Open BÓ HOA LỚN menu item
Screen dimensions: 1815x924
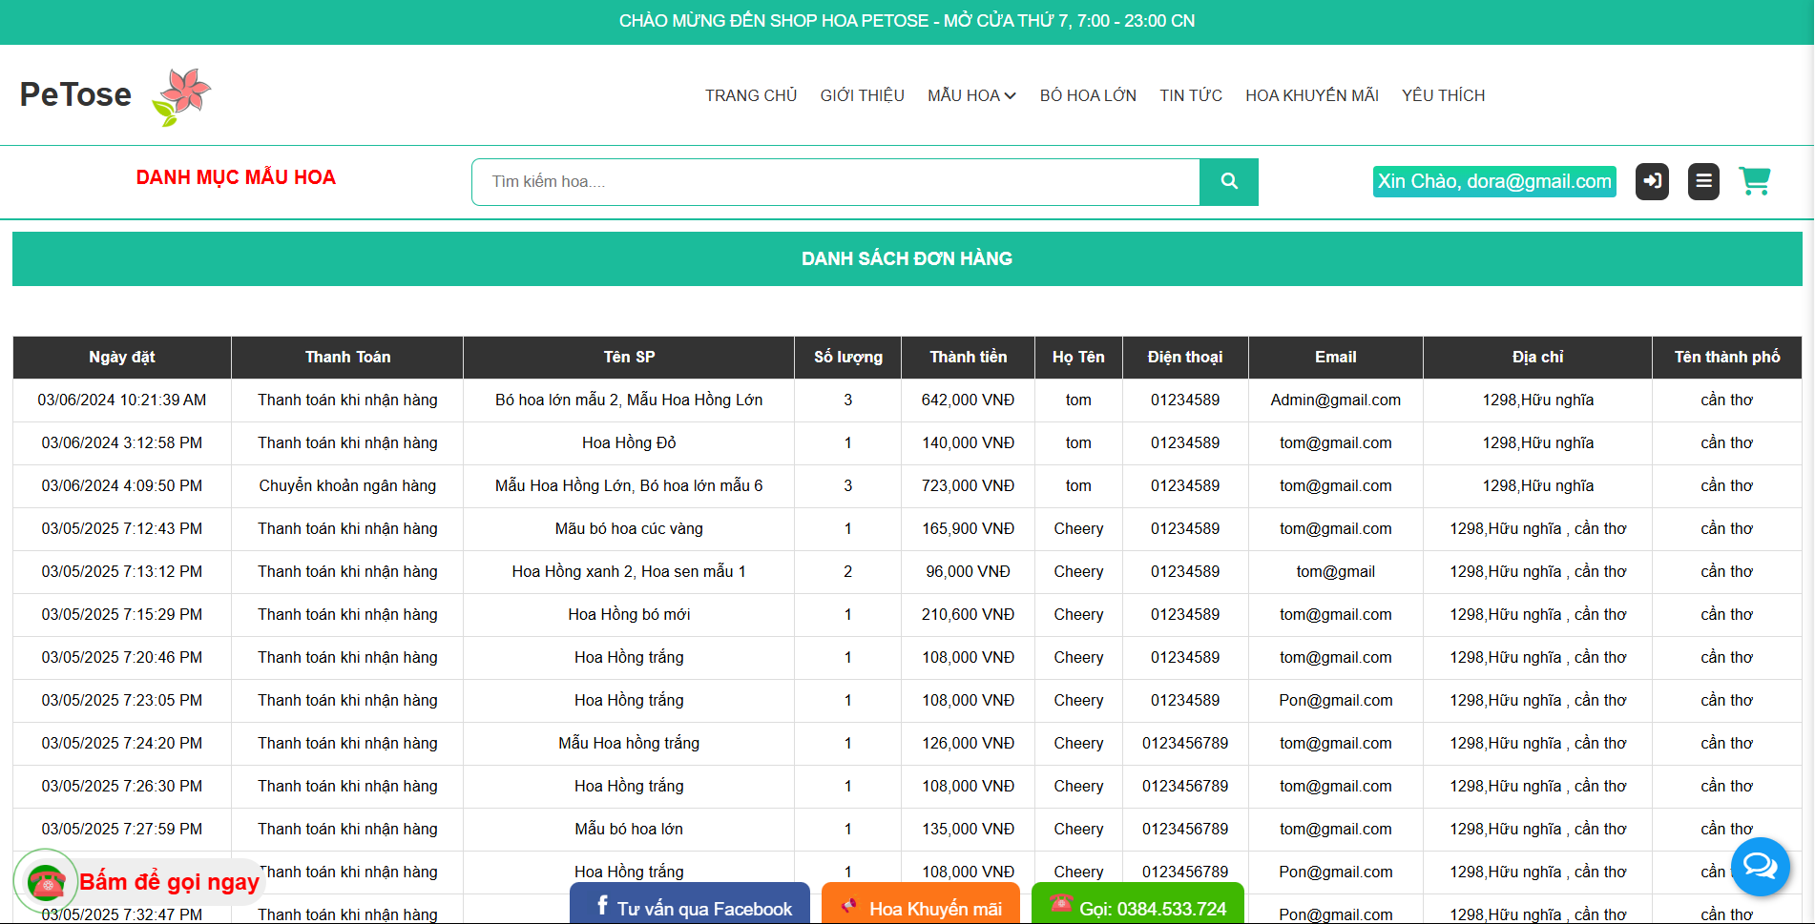1088,95
